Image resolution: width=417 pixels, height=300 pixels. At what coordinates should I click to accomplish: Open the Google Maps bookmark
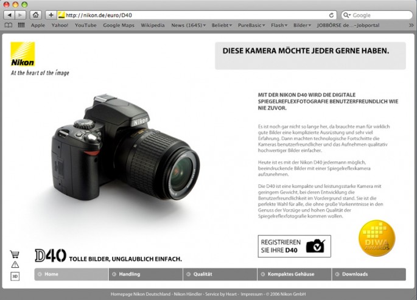click(x=119, y=25)
